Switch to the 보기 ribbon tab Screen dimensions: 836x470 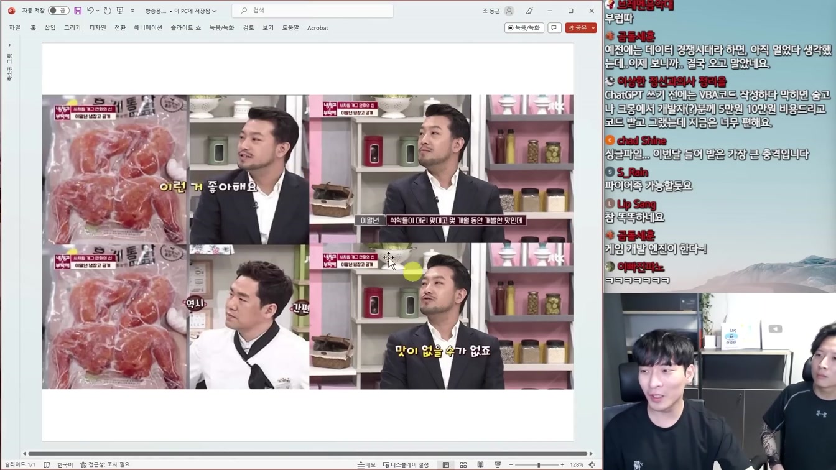click(x=268, y=28)
